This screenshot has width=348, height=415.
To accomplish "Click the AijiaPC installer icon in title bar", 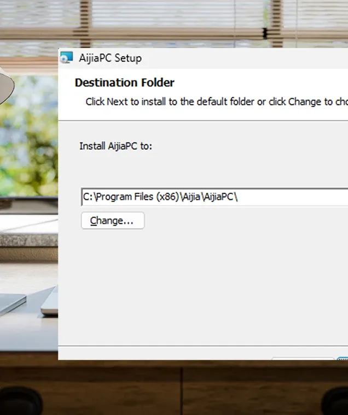I will pos(66,57).
